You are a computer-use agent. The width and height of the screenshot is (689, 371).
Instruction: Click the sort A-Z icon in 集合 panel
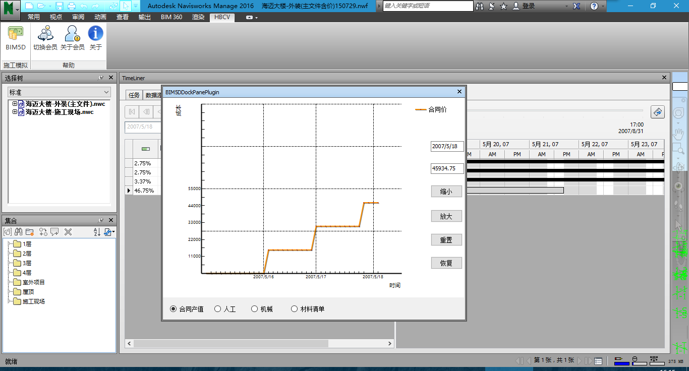97,232
